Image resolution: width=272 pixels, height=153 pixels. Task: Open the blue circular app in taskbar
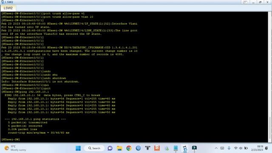pyautogui.click(x=138, y=148)
